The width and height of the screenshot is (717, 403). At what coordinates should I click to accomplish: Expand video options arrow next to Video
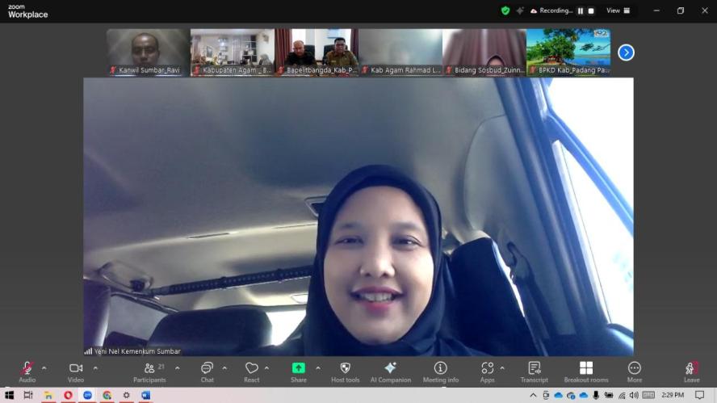coord(95,368)
